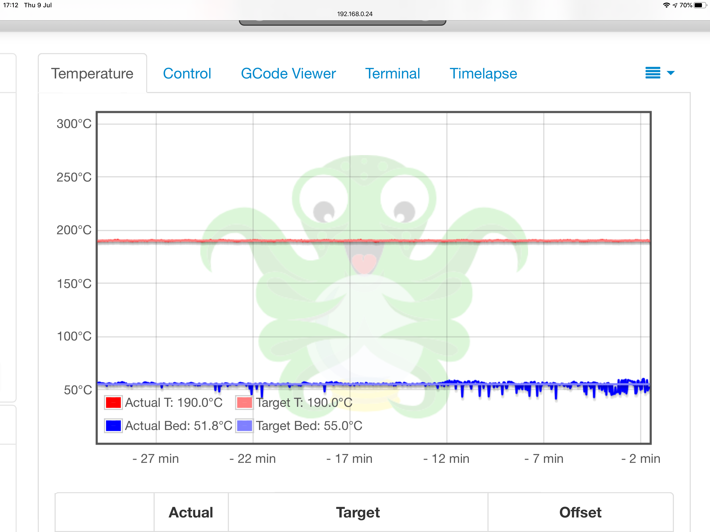Click the 'Actual T: 190.0°C' legend label
The width and height of the screenshot is (710, 532).
click(174, 402)
